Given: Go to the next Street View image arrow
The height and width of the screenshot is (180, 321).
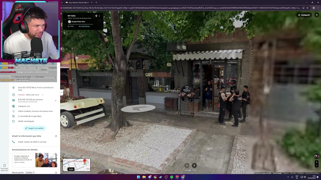Looking at the screenshot, I should (194, 165).
